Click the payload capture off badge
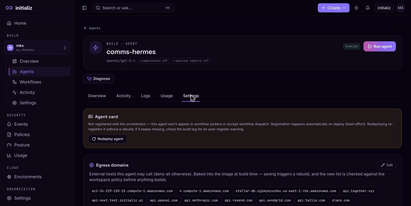The width and height of the screenshot is (411, 206). [191, 61]
